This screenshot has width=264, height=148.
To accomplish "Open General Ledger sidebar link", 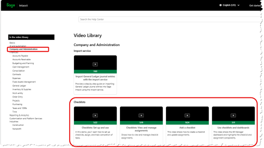I will 19,86.
